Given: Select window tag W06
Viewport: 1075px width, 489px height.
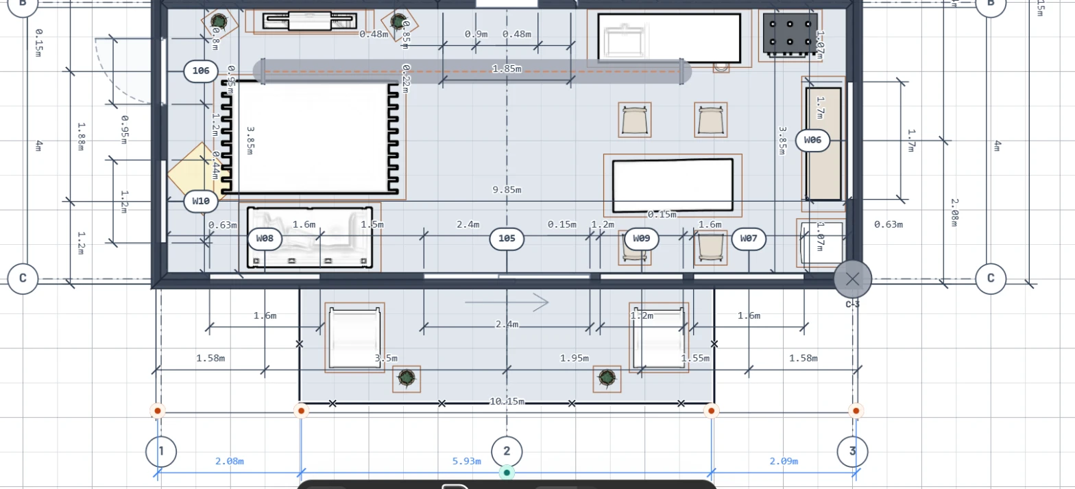Looking at the screenshot, I should (812, 141).
